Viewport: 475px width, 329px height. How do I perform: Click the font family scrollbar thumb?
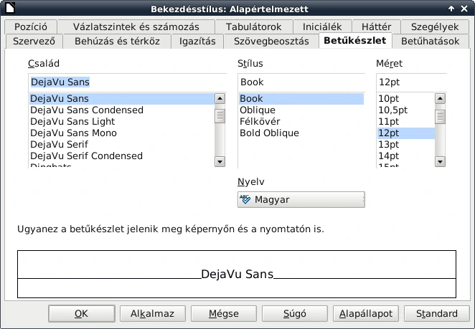coord(220,117)
